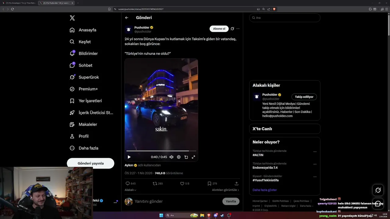Open SuperGrok from the sidebar
The image size is (390, 219).
tap(84, 77)
